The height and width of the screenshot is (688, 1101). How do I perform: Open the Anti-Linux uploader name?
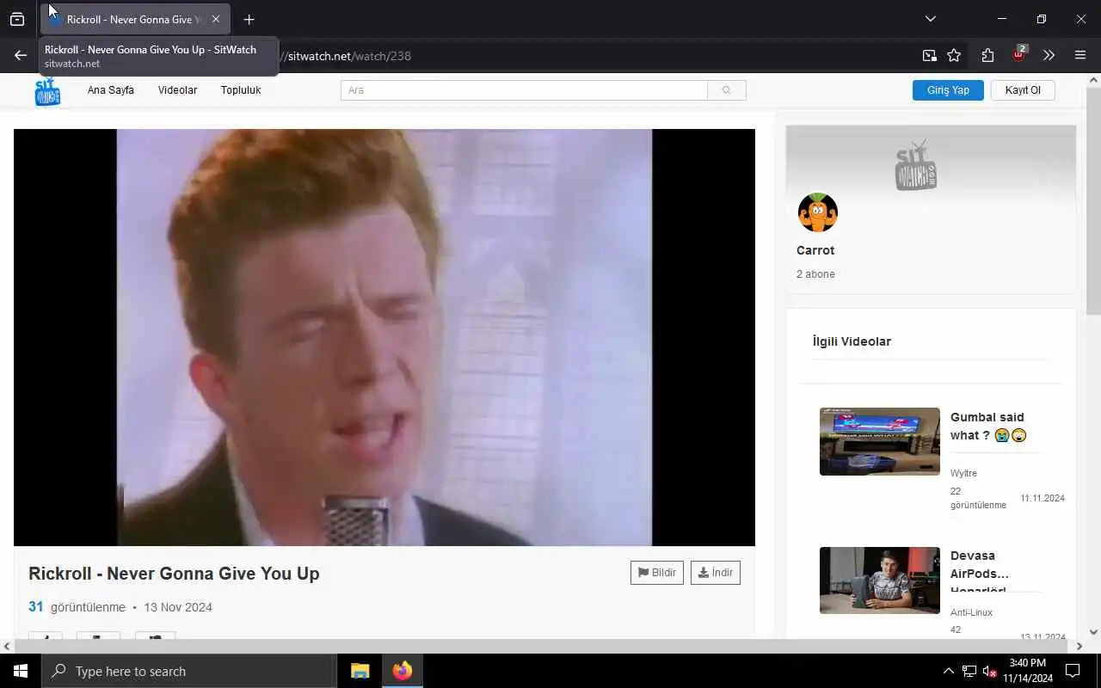click(x=971, y=612)
